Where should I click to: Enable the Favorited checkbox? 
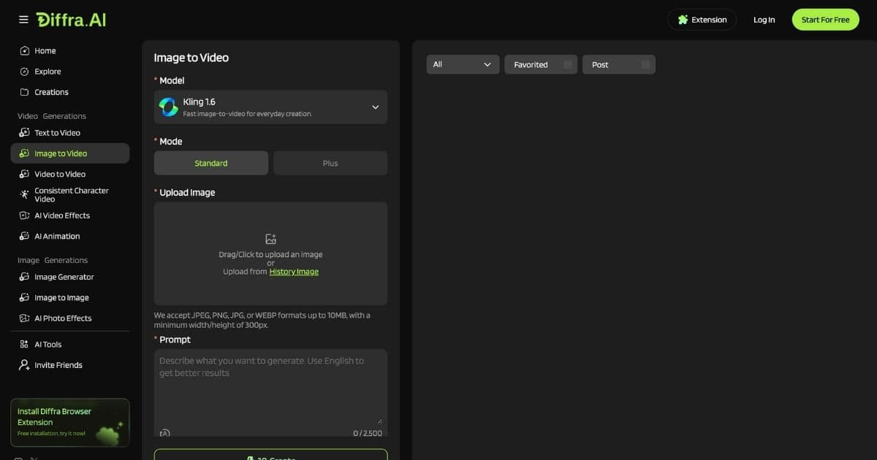tap(567, 65)
